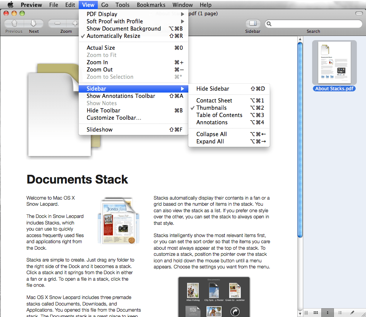Choose Expand All in the Sidebar submenu
The image size is (366, 317).
pos(229,141)
